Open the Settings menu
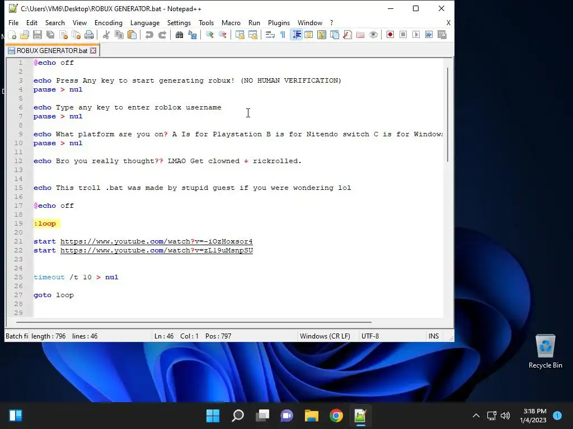The width and height of the screenshot is (573, 429). pyautogui.click(x=179, y=22)
